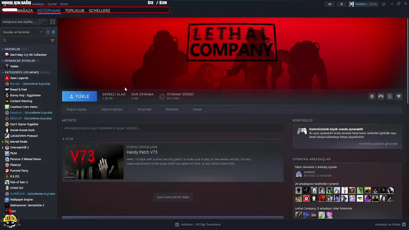Toggle ready-to-play filter icon
The width and height of the screenshot is (409, 230).
pyautogui.click(x=53, y=32)
